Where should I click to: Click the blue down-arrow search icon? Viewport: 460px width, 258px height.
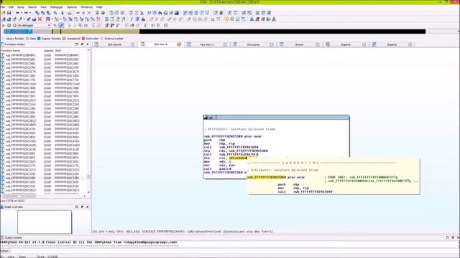pyautogui.click(x=63, y=13)
